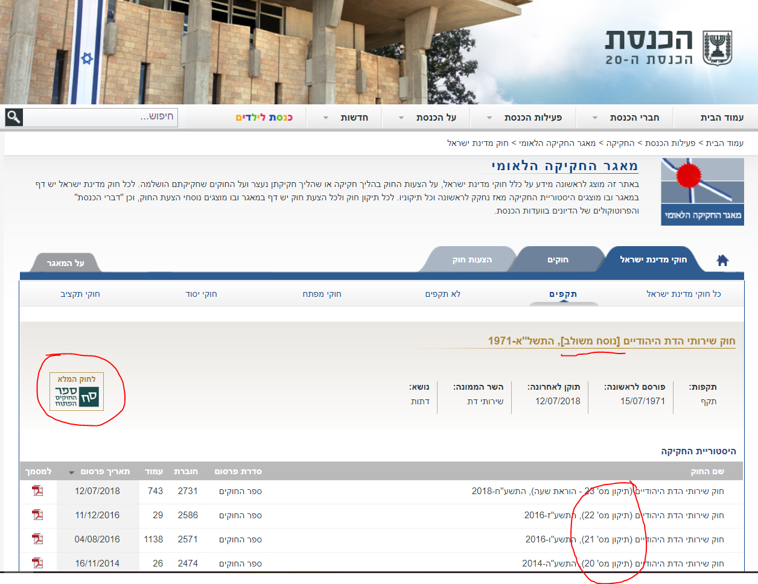Viewport: 758px width, 584px height.
Task: Click ספר החוקים in the booklet 2474 row
Action: (240, 563)
